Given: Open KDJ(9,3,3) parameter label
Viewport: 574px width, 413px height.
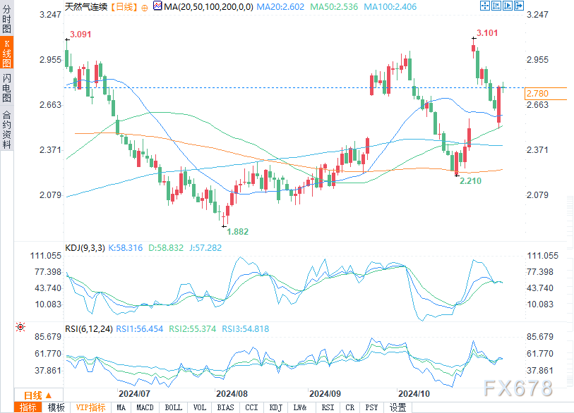Looking at the screenshot, I should point(85,248).
